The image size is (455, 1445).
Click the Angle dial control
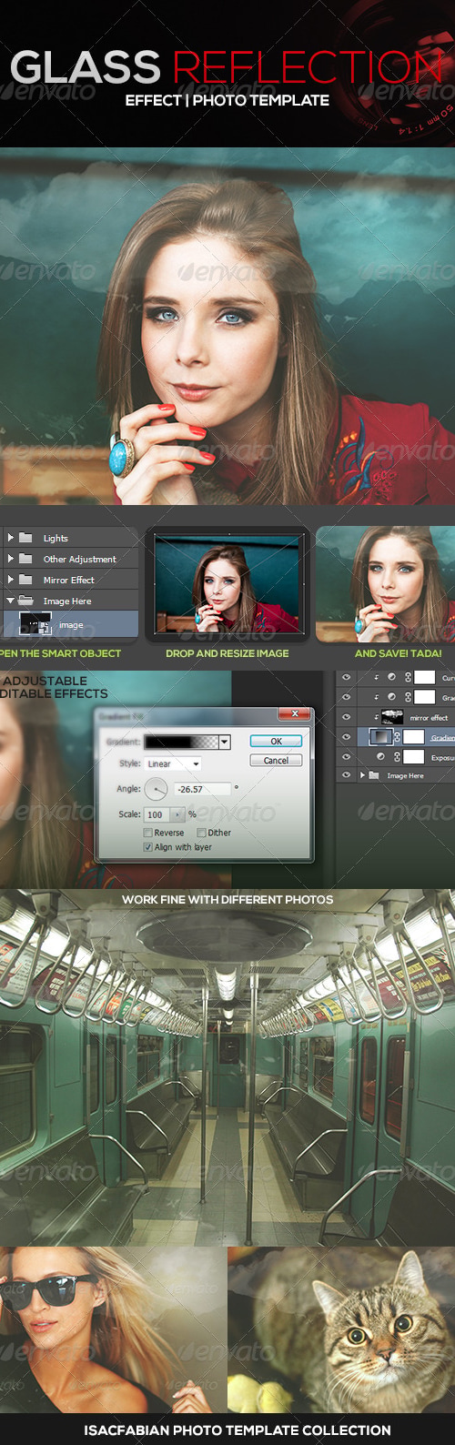coord(156,789)
